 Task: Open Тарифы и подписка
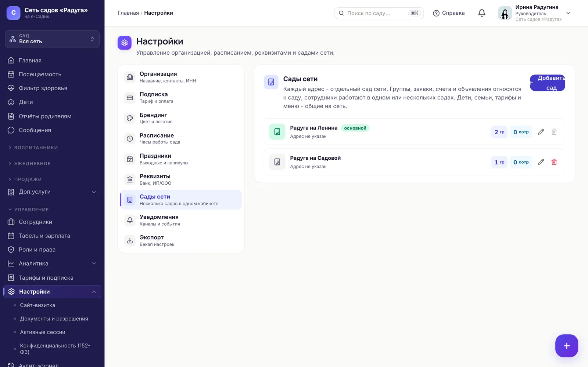pyautogui.click(x=52, y=277)
